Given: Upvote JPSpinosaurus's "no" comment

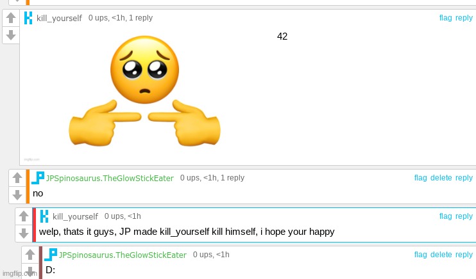Looking at the screenshot, I should tap(17, 178).
